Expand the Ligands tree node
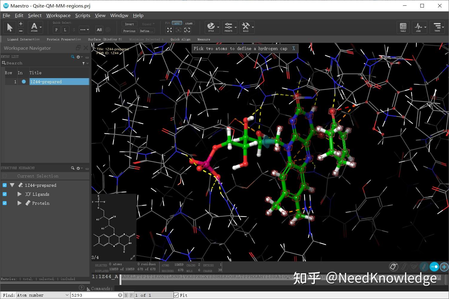 click(x=19, y=194)
